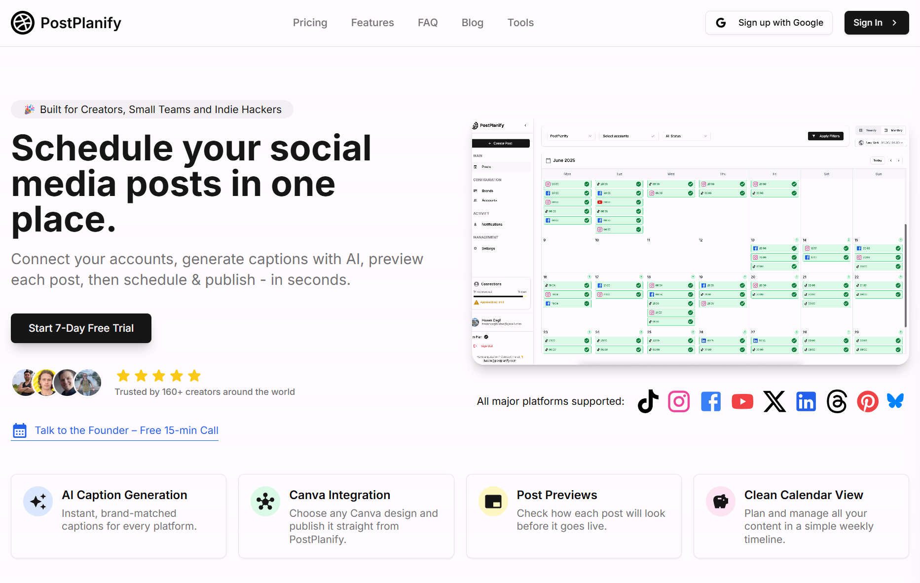Viewport: 920px width, 583px height.
Task: Click the LinkedIn platform icon
Action: click(x=806, y=401)
